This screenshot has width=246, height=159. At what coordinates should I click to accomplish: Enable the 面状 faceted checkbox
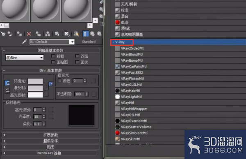coord(77,62)
